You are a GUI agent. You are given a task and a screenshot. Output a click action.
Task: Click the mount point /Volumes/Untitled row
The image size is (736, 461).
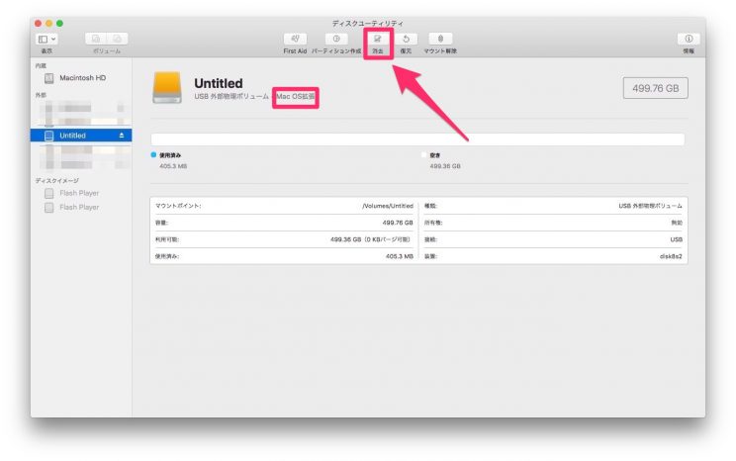click(283, 206)
